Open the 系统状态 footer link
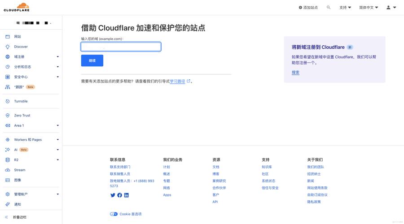 (268, 181)
